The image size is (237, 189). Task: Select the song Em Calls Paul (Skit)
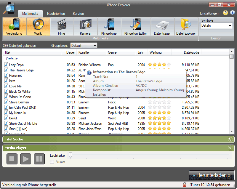coord(23,108)
